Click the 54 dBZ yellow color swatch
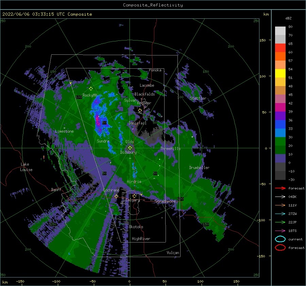The image size is (306, 286). pos(280,73)
